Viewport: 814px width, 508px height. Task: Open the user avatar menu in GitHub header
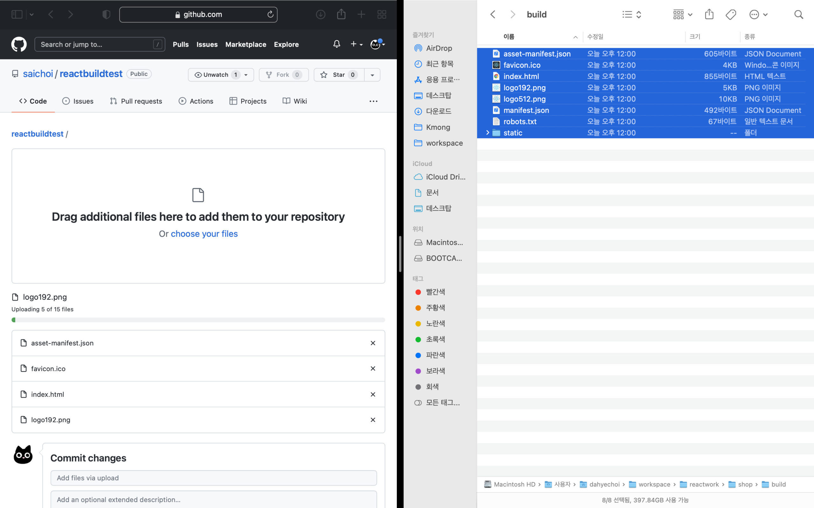377,44
